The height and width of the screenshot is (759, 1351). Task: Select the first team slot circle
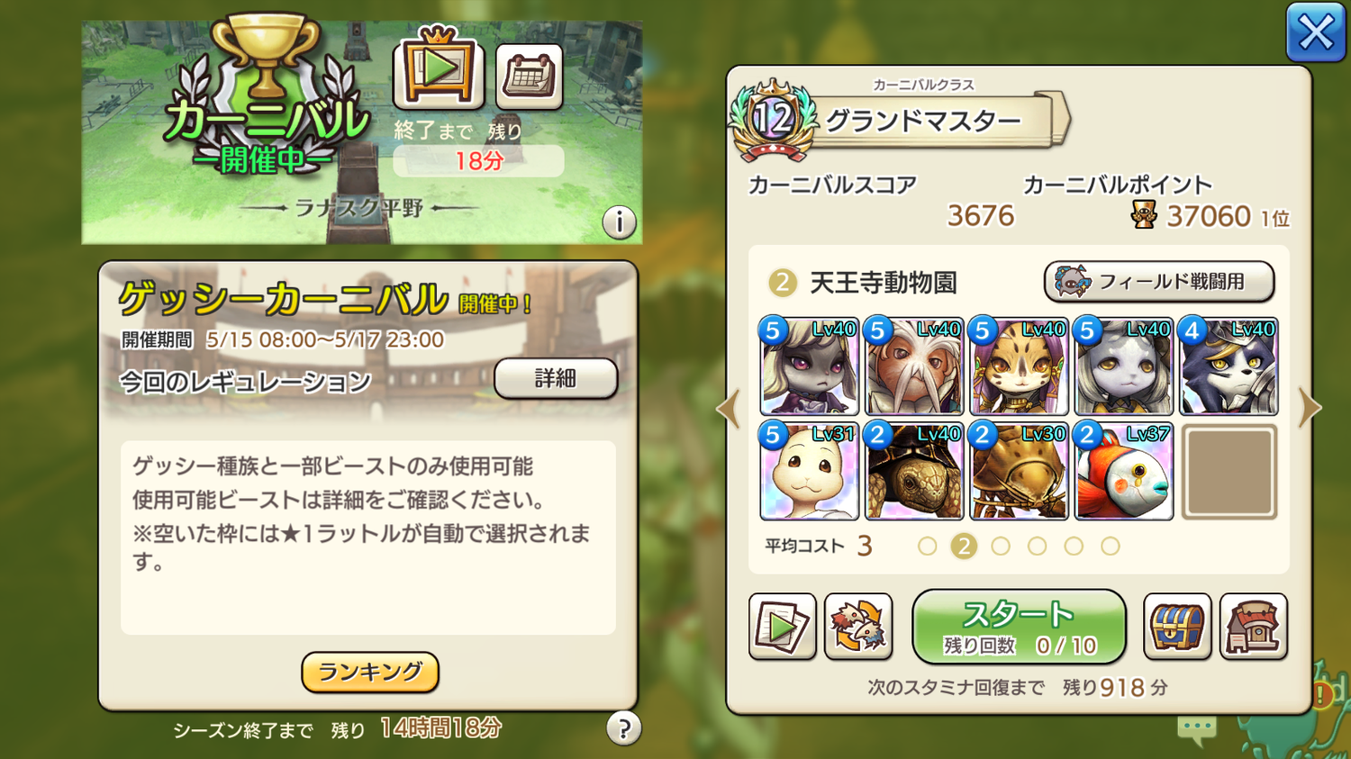point(927,546)
